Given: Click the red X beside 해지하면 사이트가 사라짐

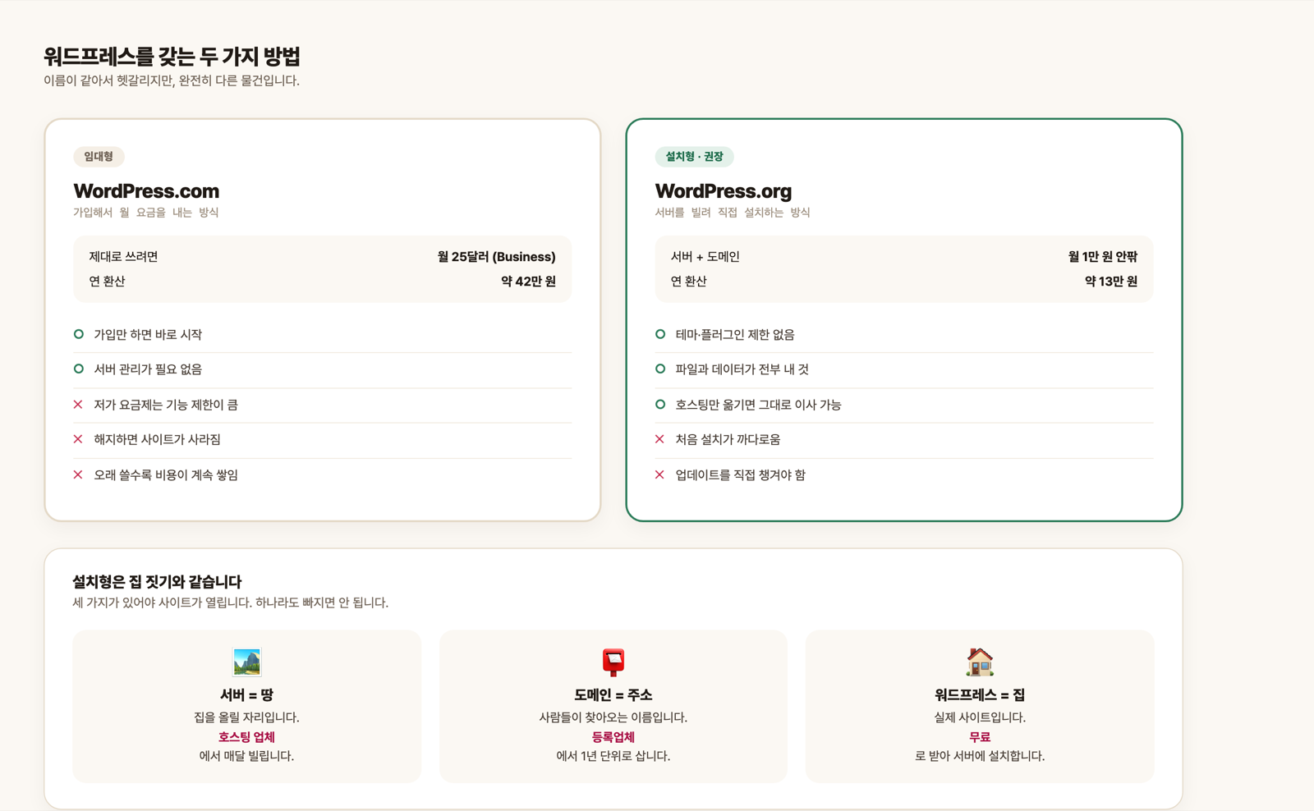Looking at the screenshot, I should coord(78,439).
